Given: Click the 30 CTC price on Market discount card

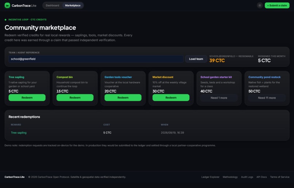Looking at the screenshot, I should coord(158,91).
